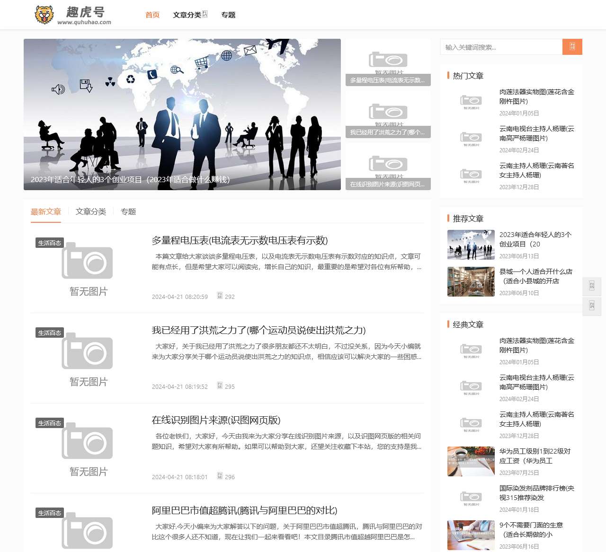Click date 2024-04-21 08:18:01

pyautogui.click(x=180, y=477)
